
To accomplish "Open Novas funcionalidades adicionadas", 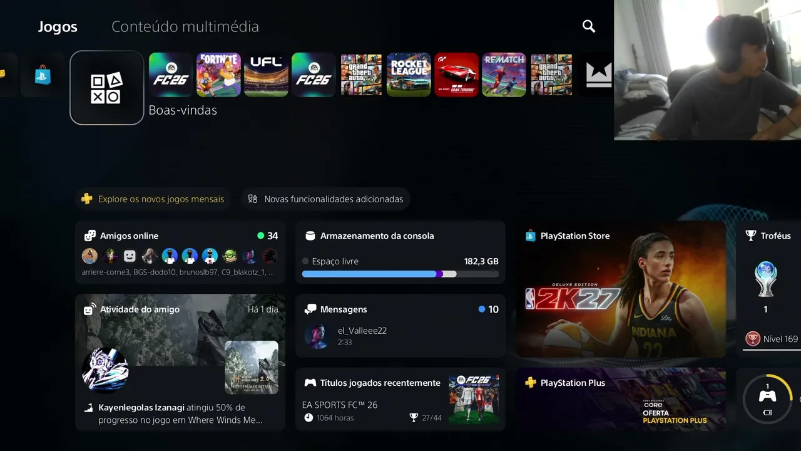I will click(x=325, y=199).
